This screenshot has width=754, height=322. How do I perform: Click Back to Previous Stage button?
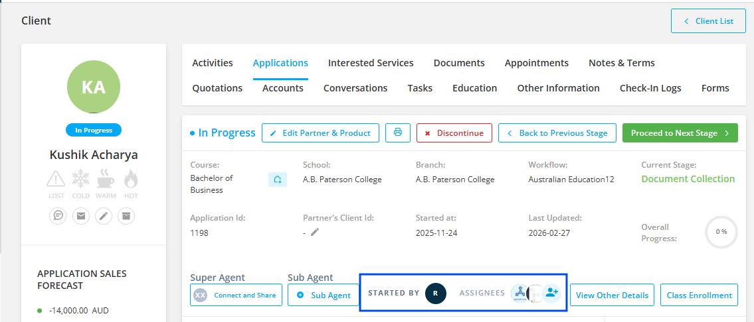557,133
